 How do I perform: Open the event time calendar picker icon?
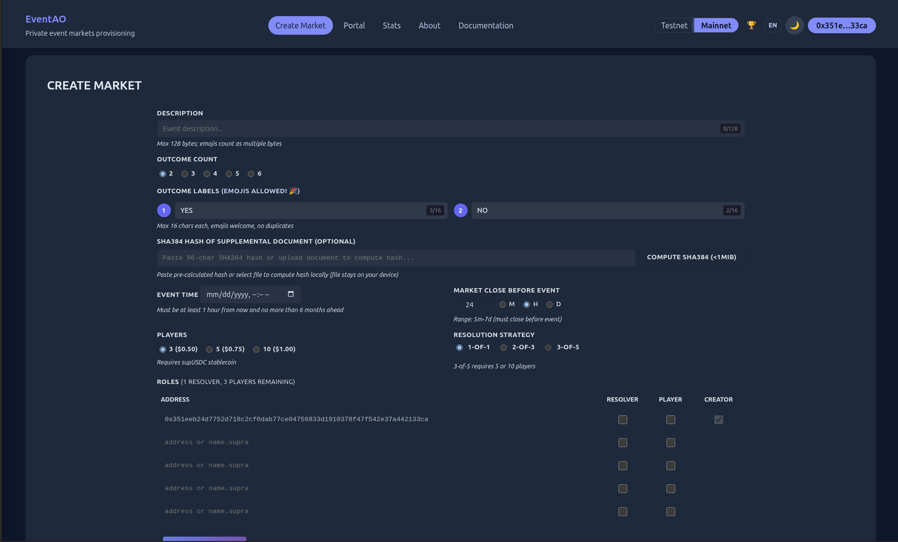290,294
